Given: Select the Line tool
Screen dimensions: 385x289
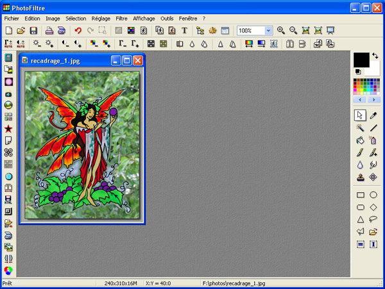Looking at the screenshot, I should coord(373,128).
